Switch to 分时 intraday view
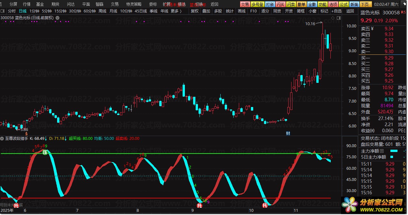This screenshot has height=215, width=408. [11, 11]
